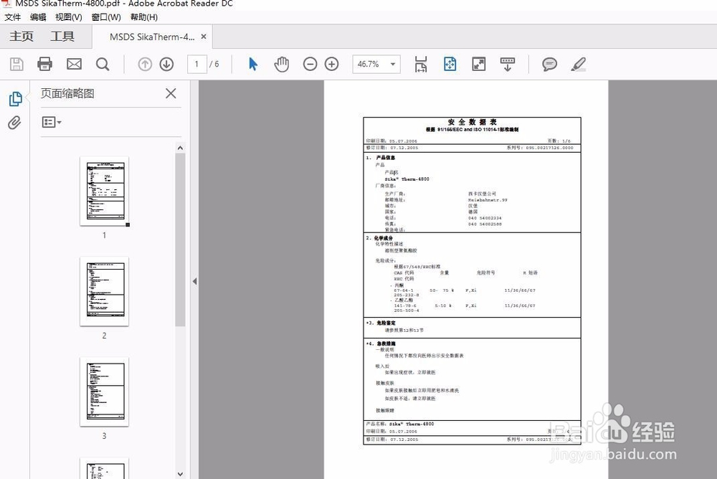Activate the Hand pan tool
The width and height of the screenshot is (717, 479).
click(282, 64)
